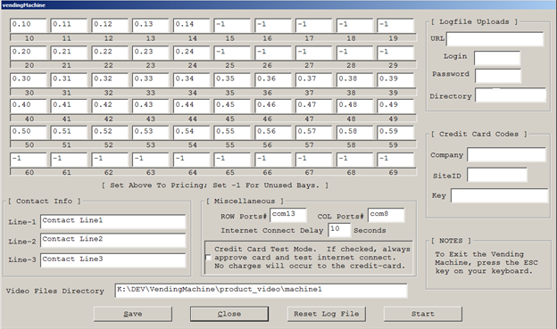Screen dimensions: 557x329
Task: Edit the 0.39 price for bay 39
Action: pyautogui.click(x=395, y=80)
